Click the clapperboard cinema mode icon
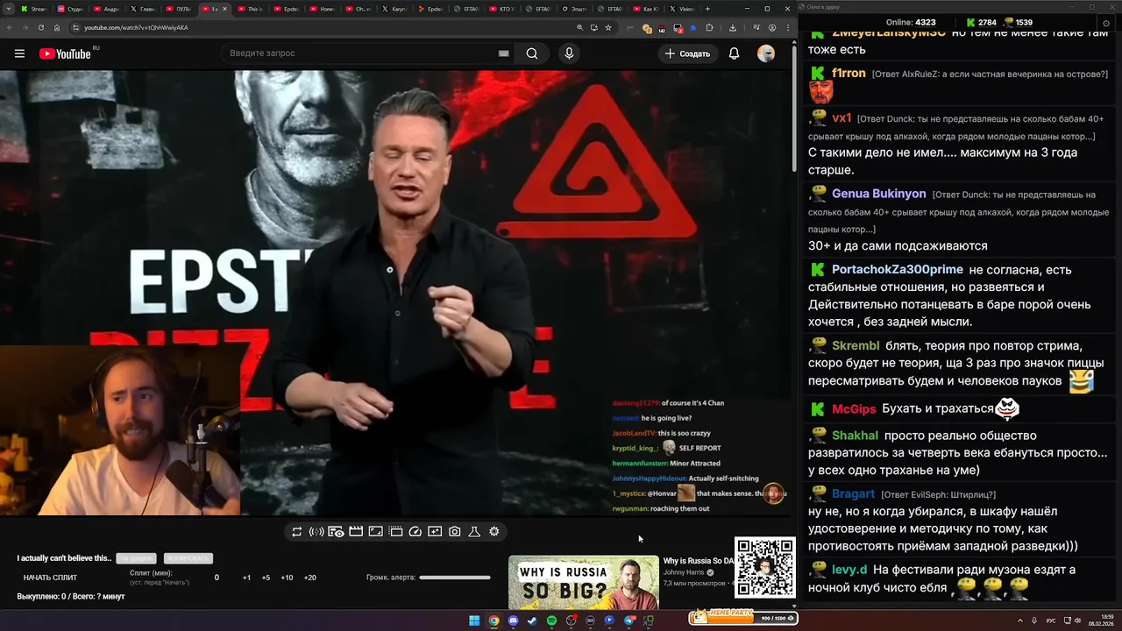The height and width of the screenshot is (631, 1122). pyautogui.click(x=356, y=532)
